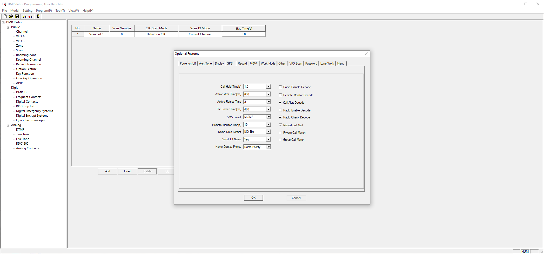Viewport: 544px width, 254px height.
Task: Click the DMR app icon in title bar
Action: 4,4
